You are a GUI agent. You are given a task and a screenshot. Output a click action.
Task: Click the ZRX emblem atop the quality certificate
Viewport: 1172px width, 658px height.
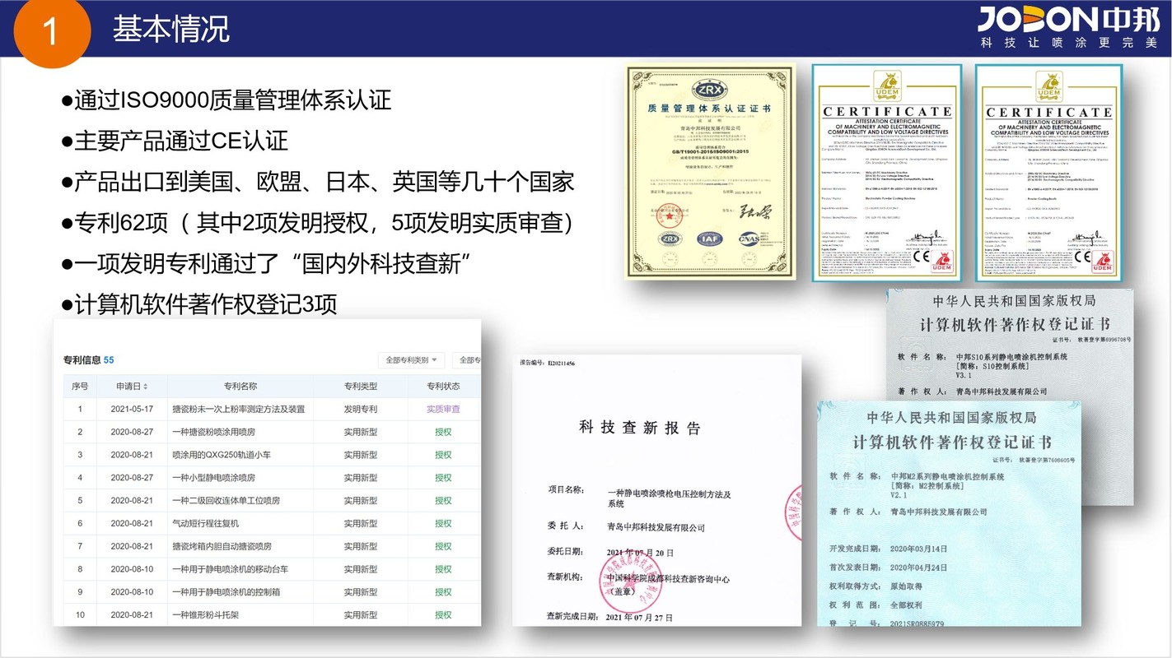[x=709, y=89]
